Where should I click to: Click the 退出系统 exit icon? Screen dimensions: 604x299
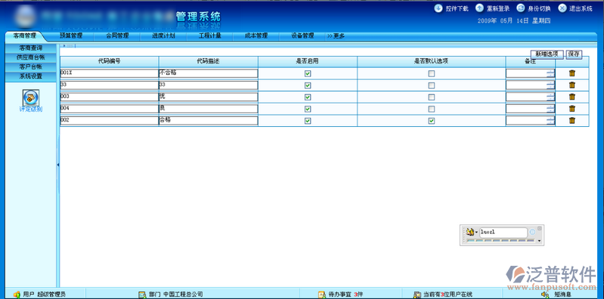tap(562, 8)
